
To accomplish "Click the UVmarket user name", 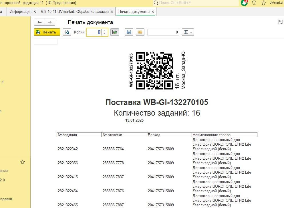I will click(276, 3).
